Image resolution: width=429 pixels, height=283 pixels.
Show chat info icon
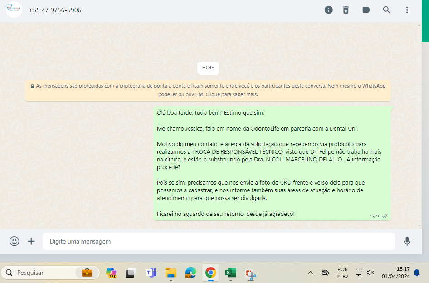[329, 10]
